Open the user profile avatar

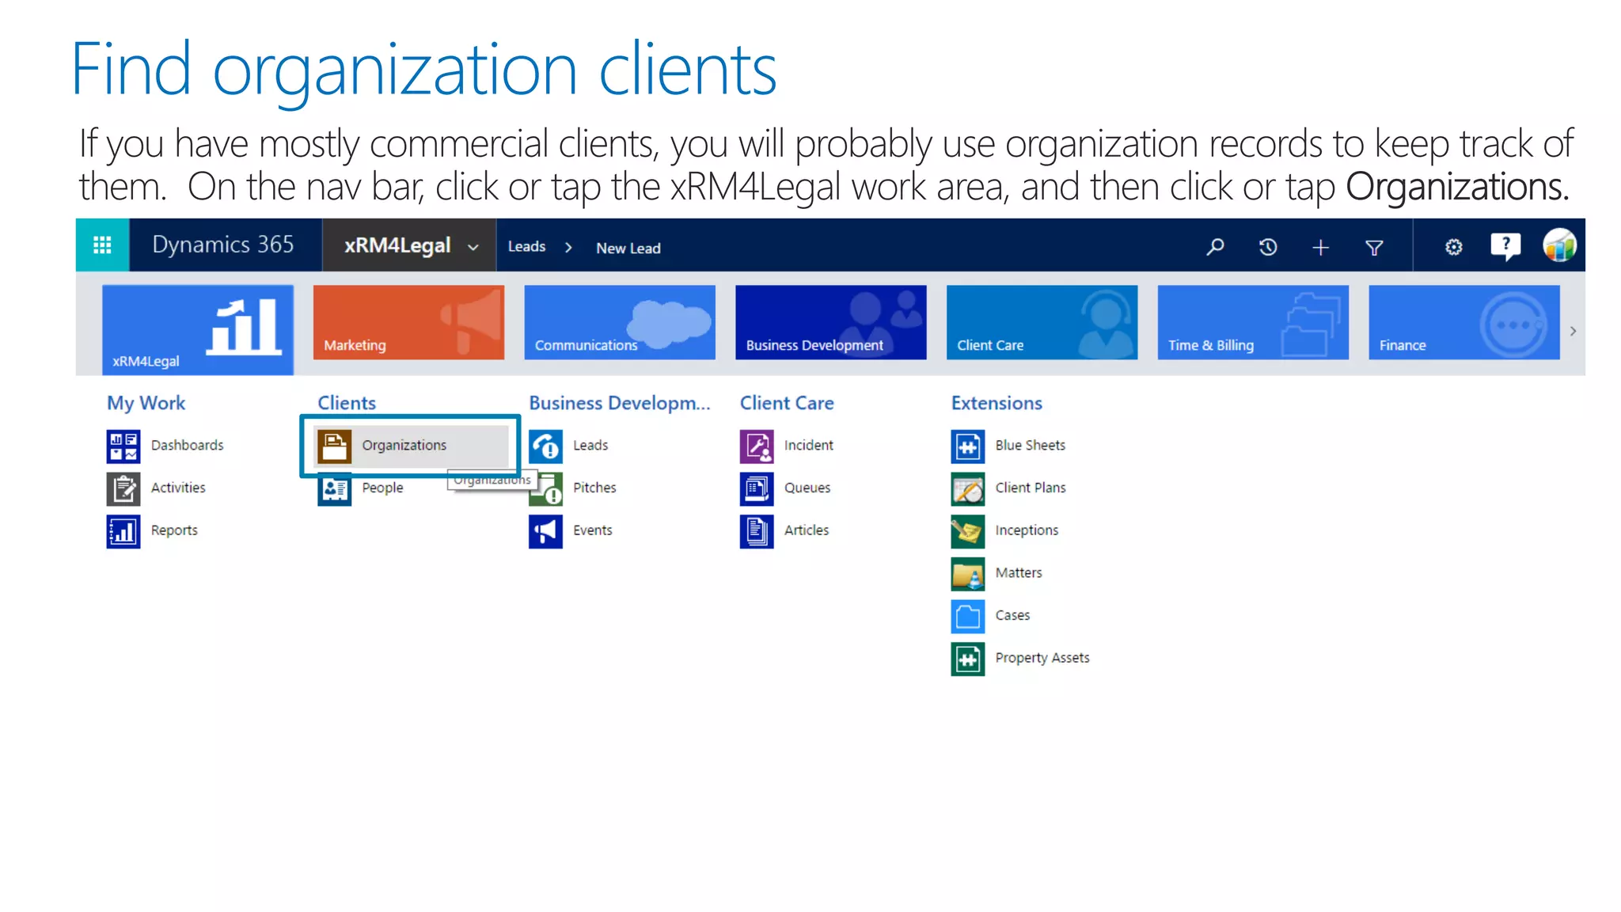1559,245
